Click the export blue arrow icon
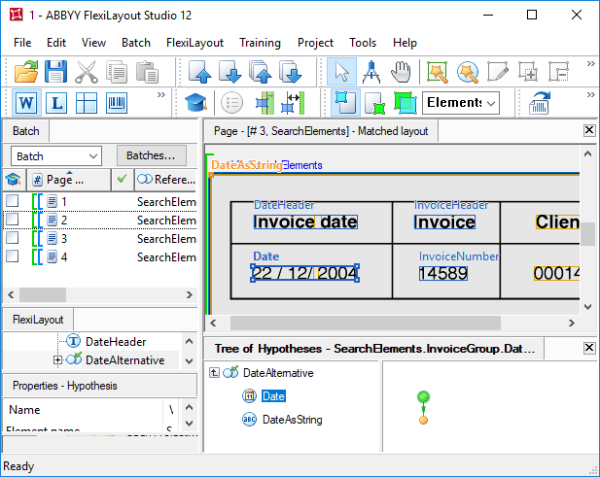This screenshot has width=600, height=477. (x=539, y=103)
